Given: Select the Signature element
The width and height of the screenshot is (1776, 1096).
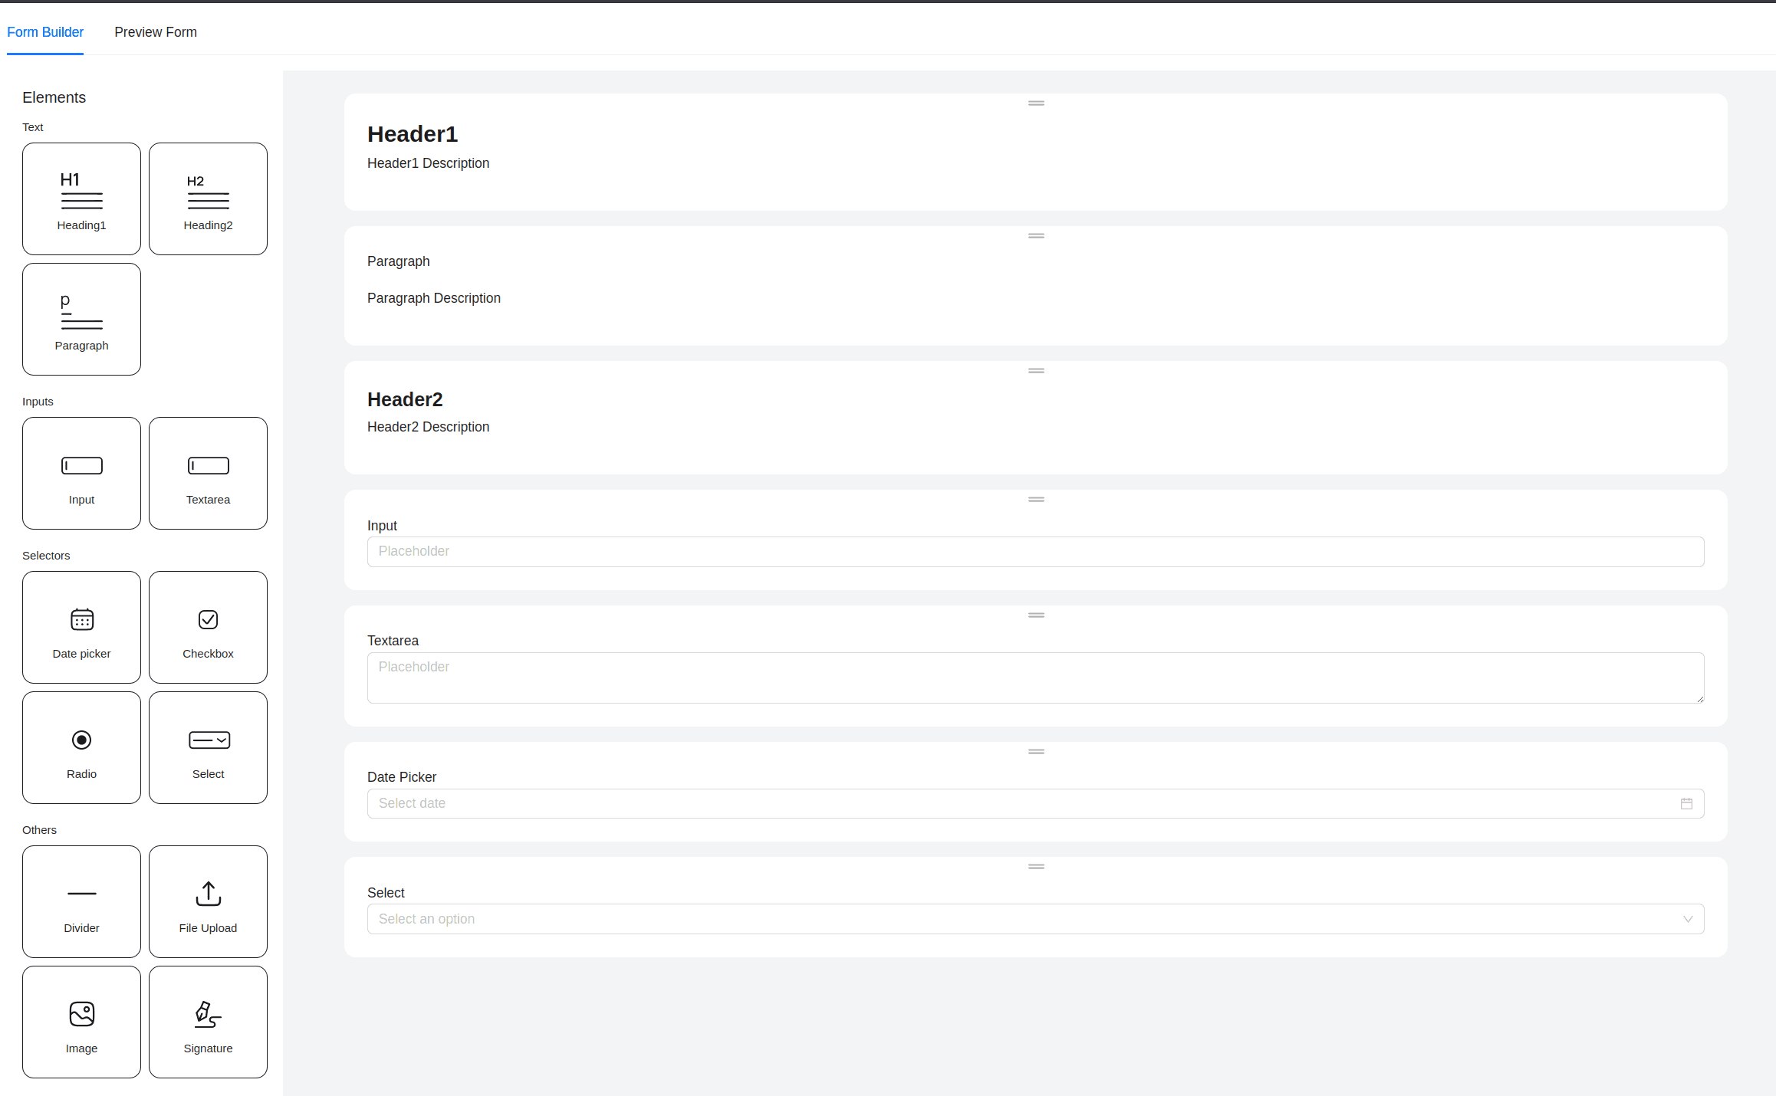Looking at the screenshot, I should point(208,1022).
